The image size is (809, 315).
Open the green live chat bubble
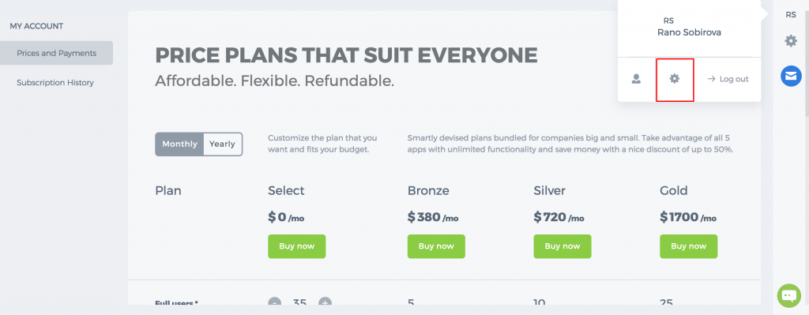[x=789, y=295]
